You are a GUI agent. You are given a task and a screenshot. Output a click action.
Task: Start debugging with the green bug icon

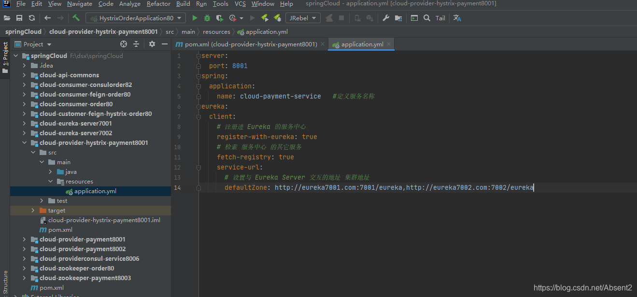pos(207,18)
